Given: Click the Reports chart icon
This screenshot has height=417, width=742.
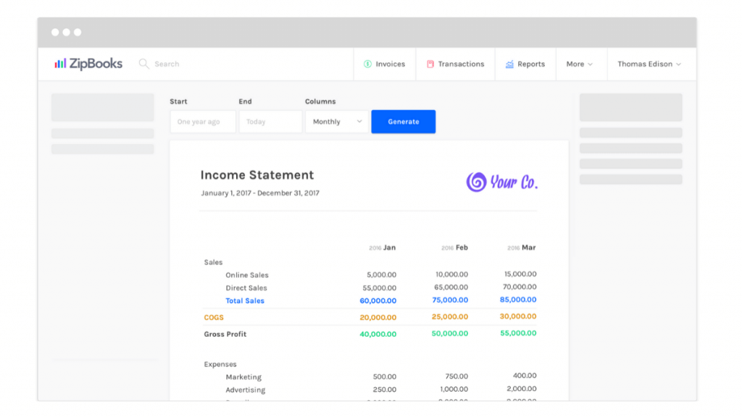Looking at the screenshot, I should click(509, 64).
